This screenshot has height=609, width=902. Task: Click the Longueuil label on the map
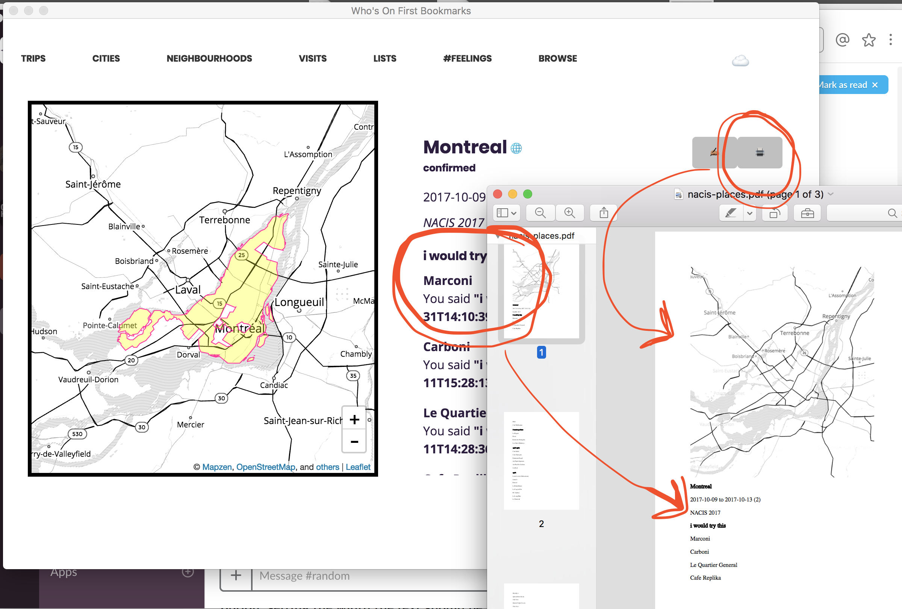click(x=299, y=302)
